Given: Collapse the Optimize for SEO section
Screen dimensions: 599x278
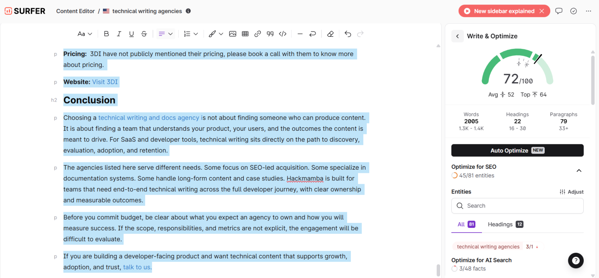Looking at the screenshot, I should tap(579, 171).
